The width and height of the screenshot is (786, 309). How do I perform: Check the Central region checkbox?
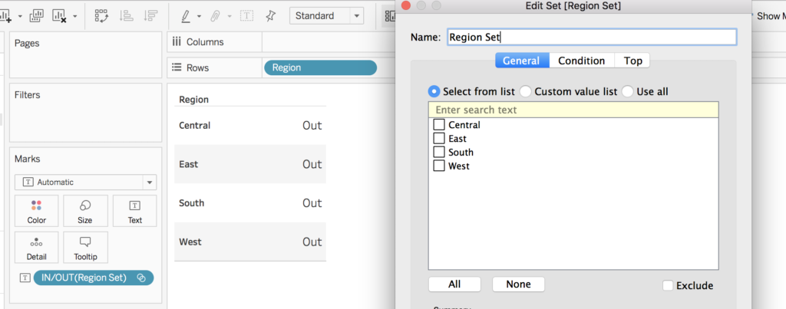point(439,125)
